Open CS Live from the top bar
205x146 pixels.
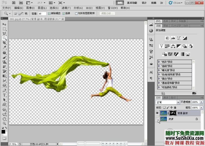(175, 3)
